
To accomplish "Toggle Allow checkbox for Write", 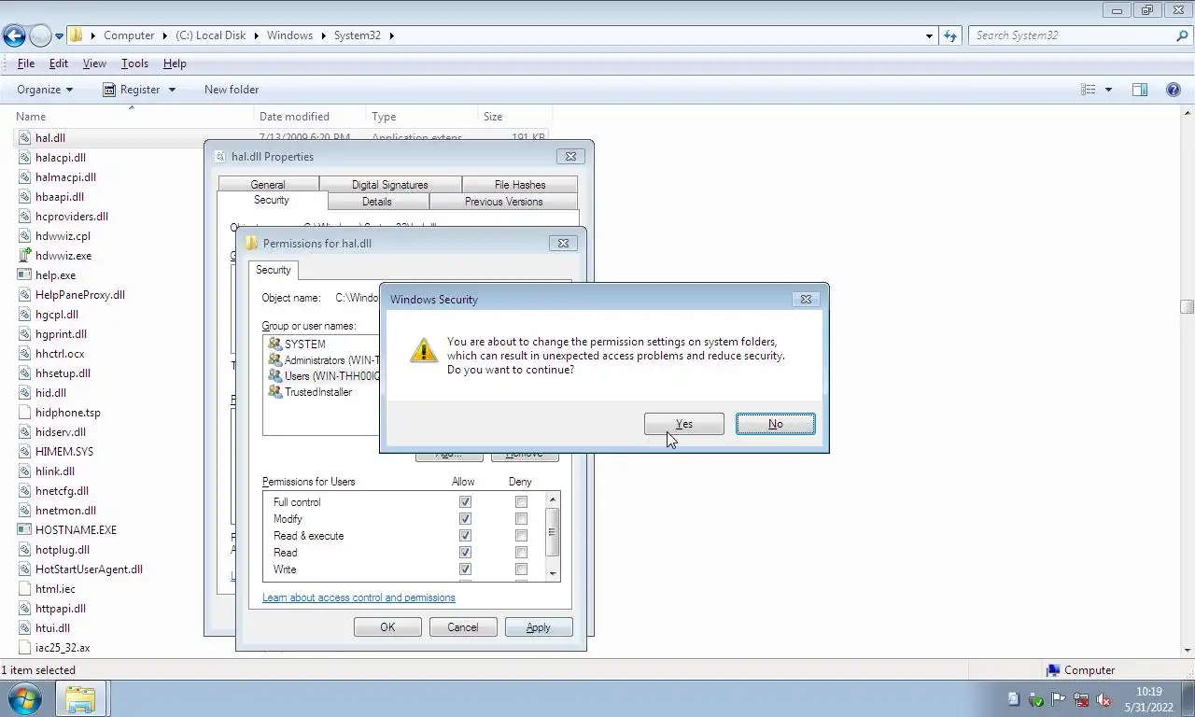I will 465,569.
